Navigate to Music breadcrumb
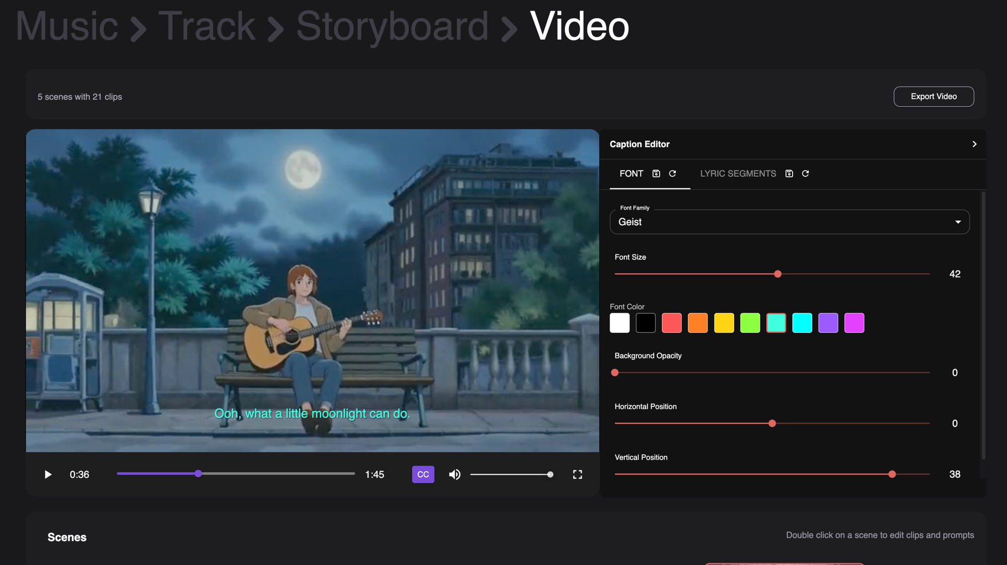Image resolution: width=1007 pixels, height=565 pixels. point(66,26)
